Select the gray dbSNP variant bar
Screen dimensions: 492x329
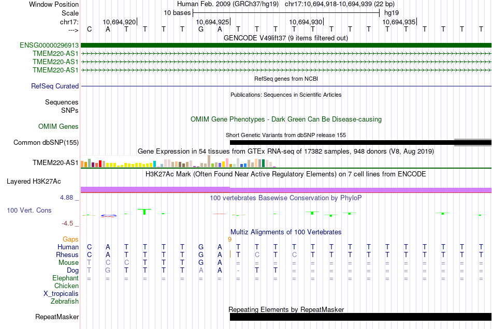point(472,143)
